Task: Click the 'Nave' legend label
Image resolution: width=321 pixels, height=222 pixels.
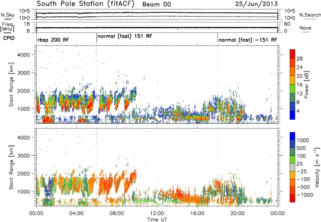Action: [x=305, y=28]
